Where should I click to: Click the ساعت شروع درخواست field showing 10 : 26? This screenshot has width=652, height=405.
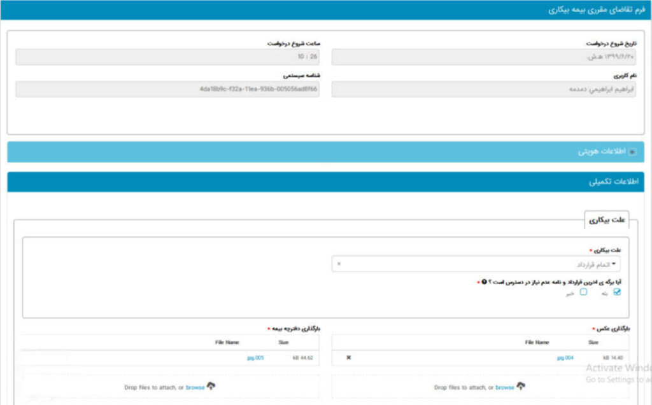(x=167, y=57)
